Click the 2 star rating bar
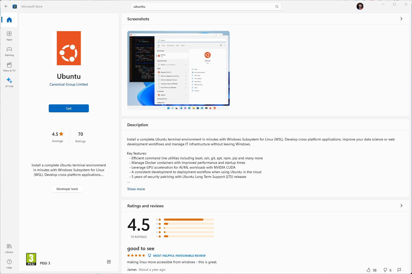The image size is (412, 274). pos(189,232)
